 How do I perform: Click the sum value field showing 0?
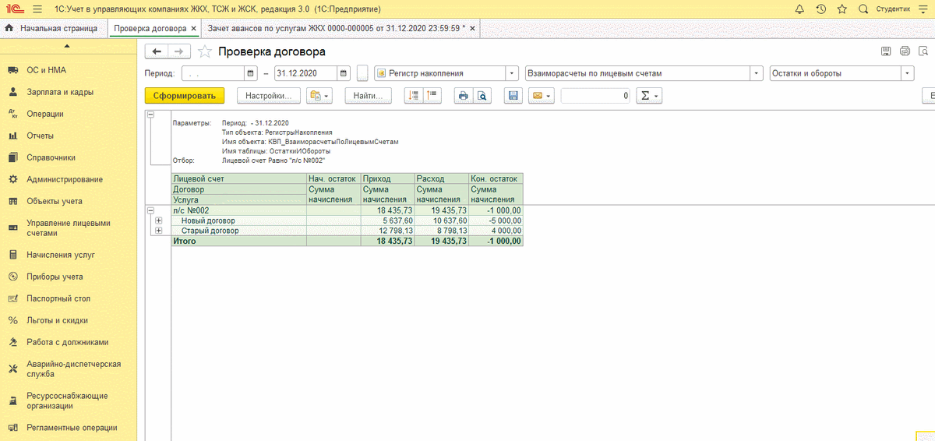point(595,96)
